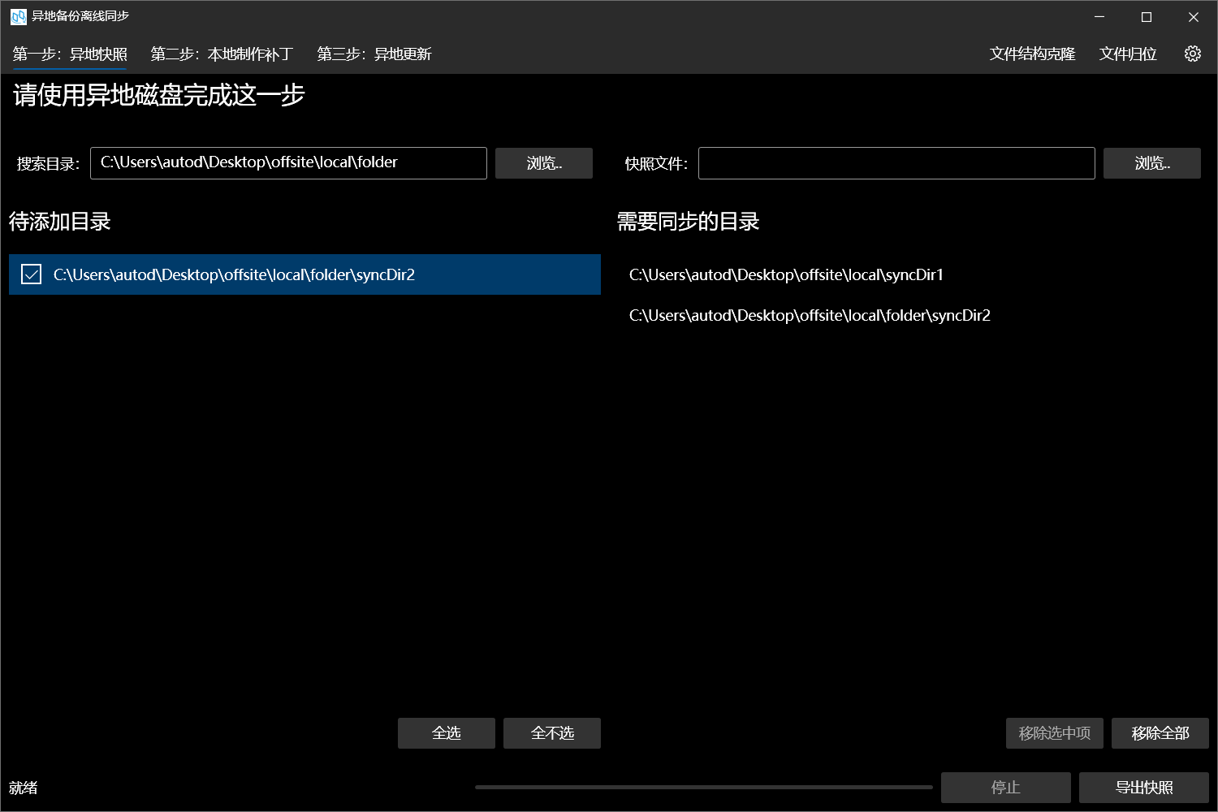This screenshot has width=1218, height=812.
Task: Open the settings gear icon
Action: 1192,54
